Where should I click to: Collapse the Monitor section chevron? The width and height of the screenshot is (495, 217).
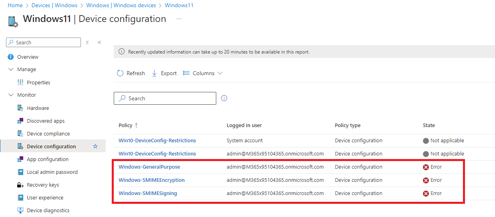pos(11,95)
